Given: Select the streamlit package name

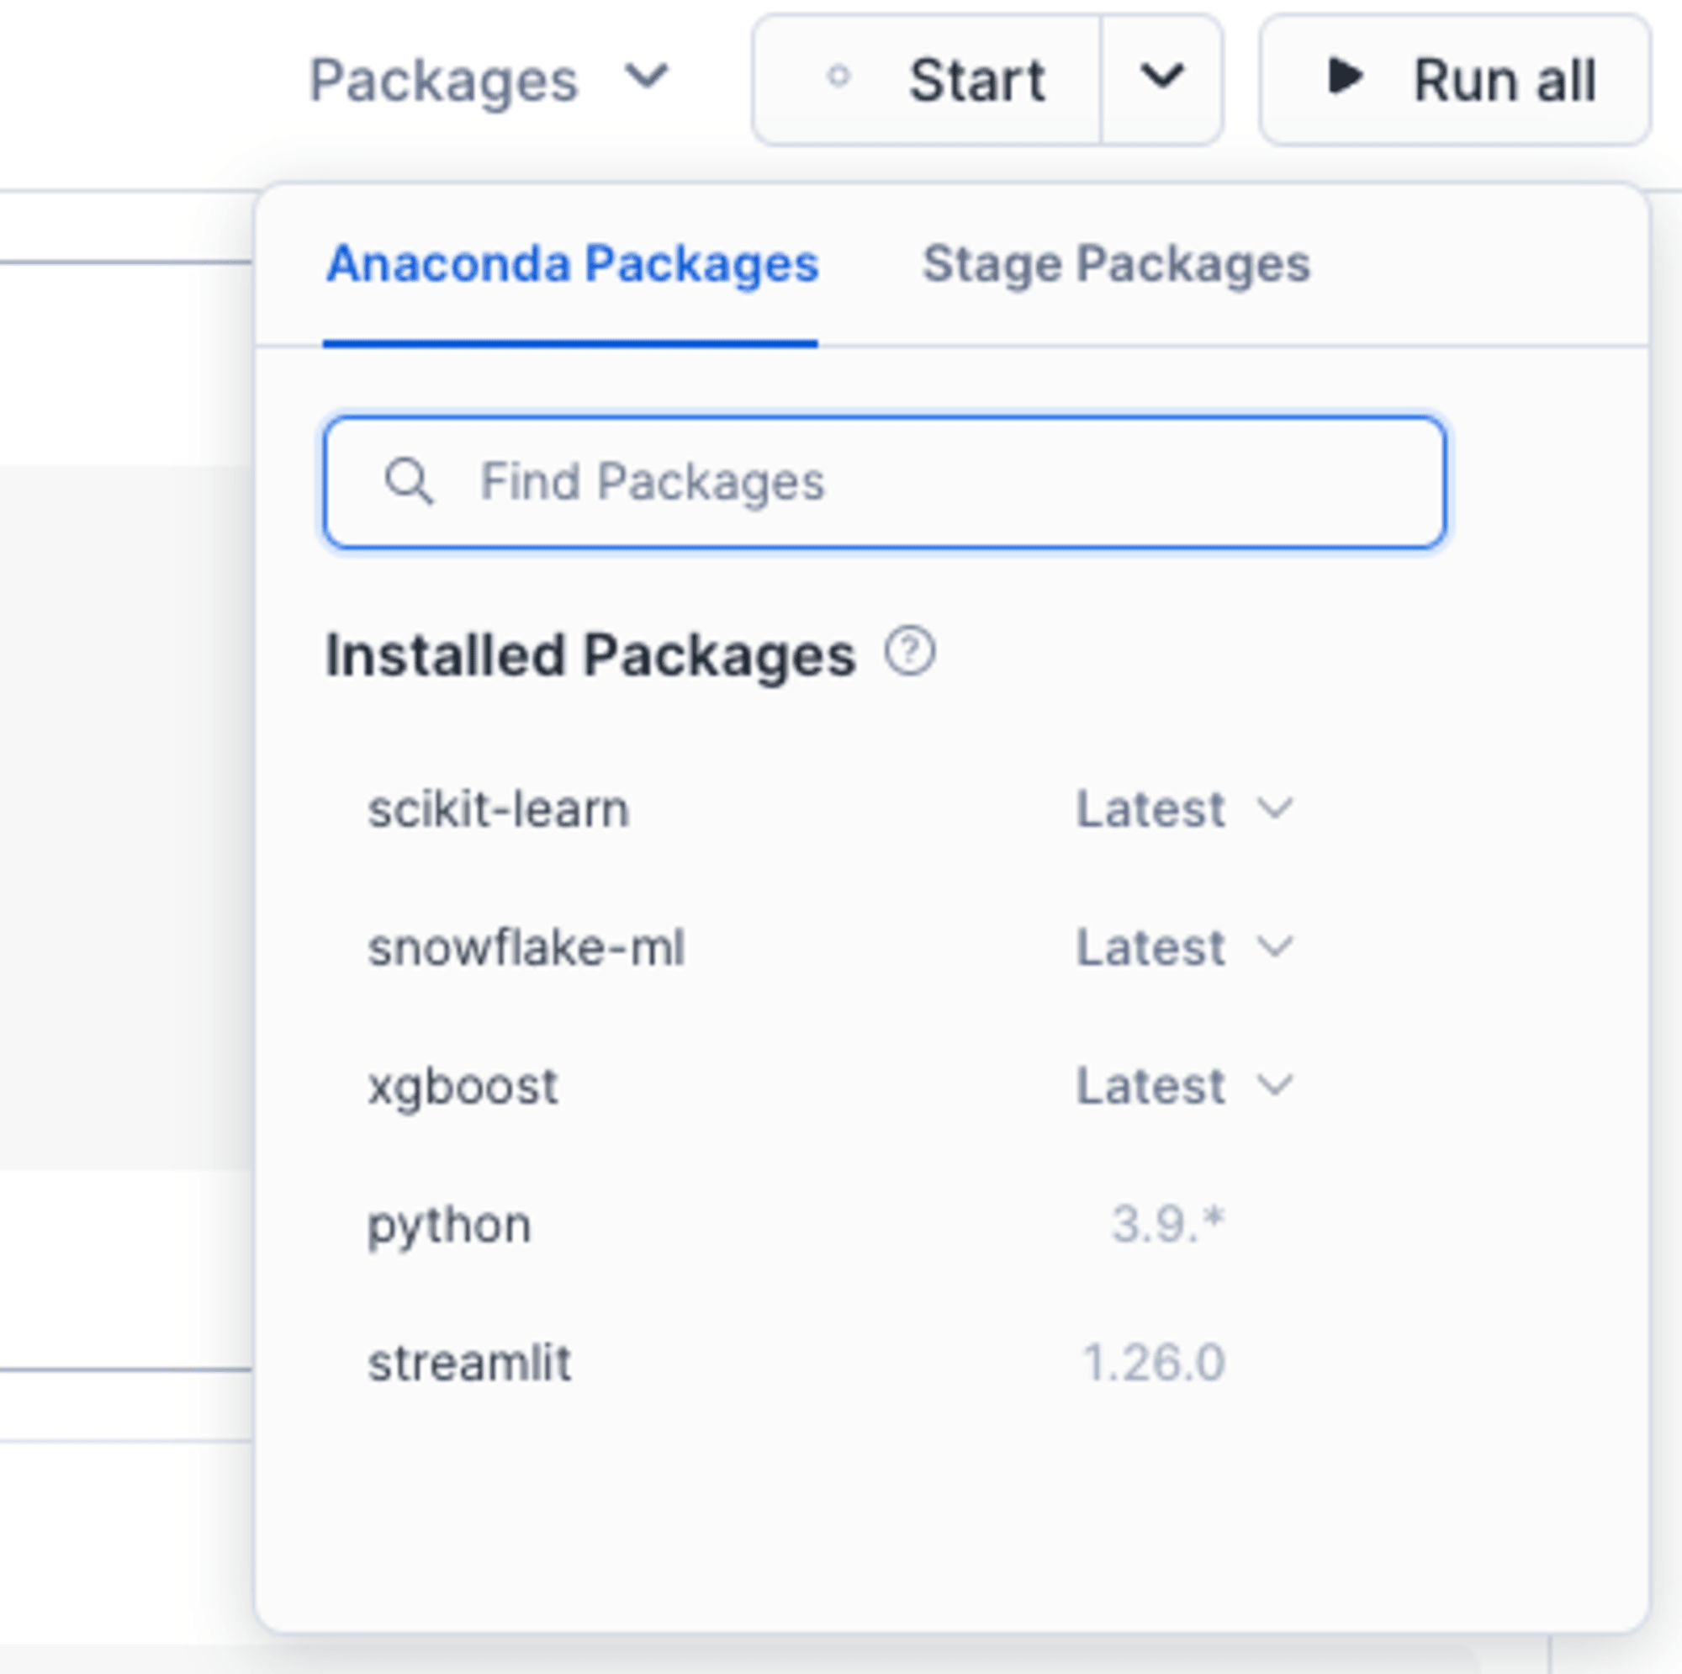Looking at the screenshot, I should [x=469, y=1362].
